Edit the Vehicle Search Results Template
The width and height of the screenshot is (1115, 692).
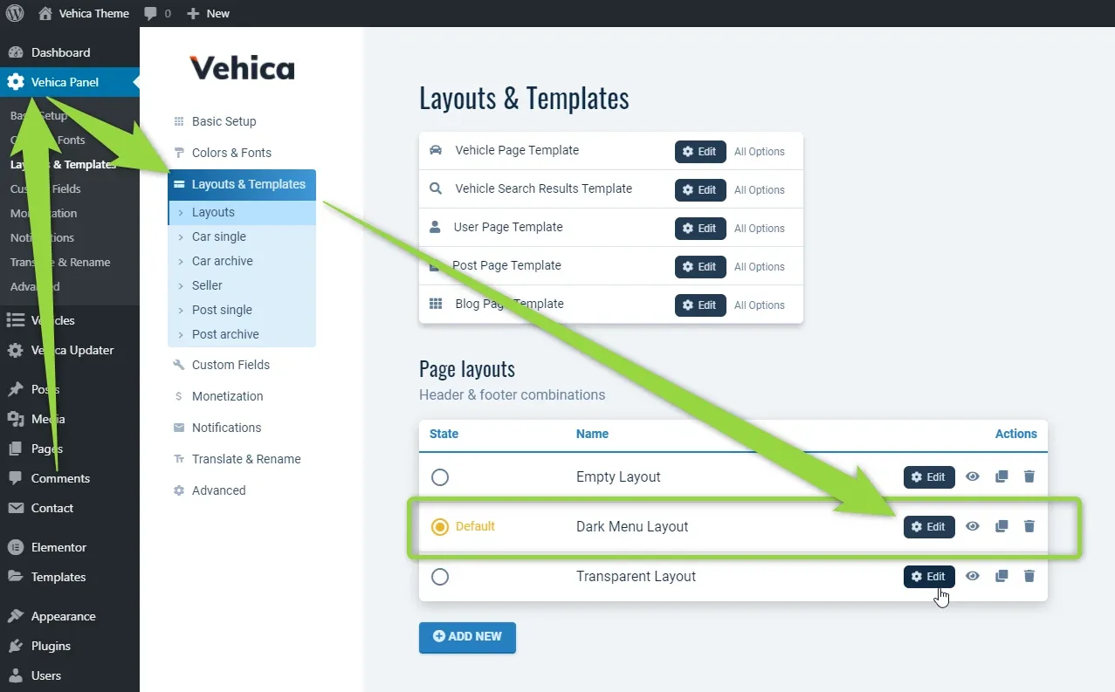coord(700,189)
